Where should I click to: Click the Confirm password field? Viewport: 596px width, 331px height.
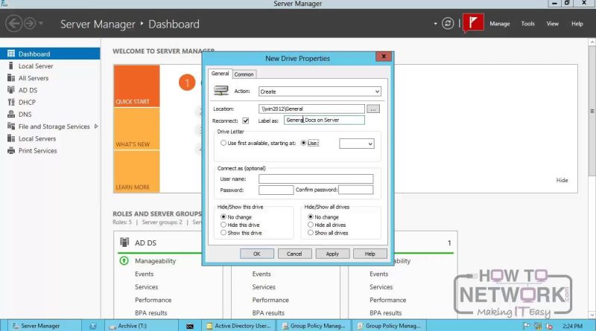[x=356, y=190]
